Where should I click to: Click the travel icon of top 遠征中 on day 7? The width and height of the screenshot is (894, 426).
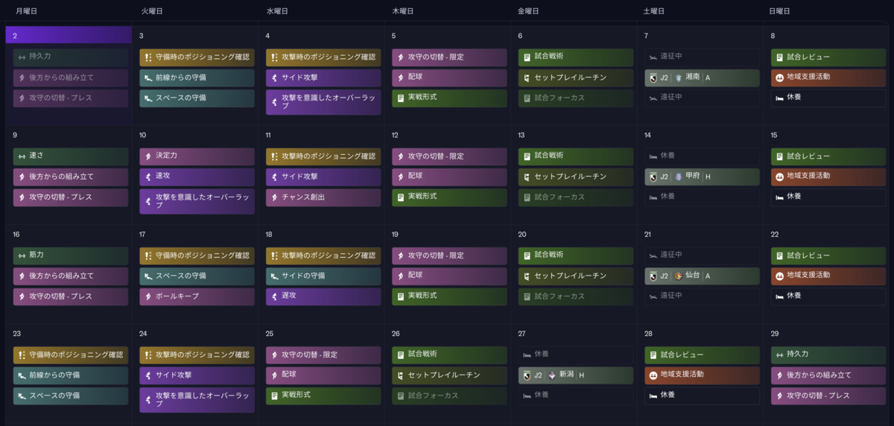[653, 56]
